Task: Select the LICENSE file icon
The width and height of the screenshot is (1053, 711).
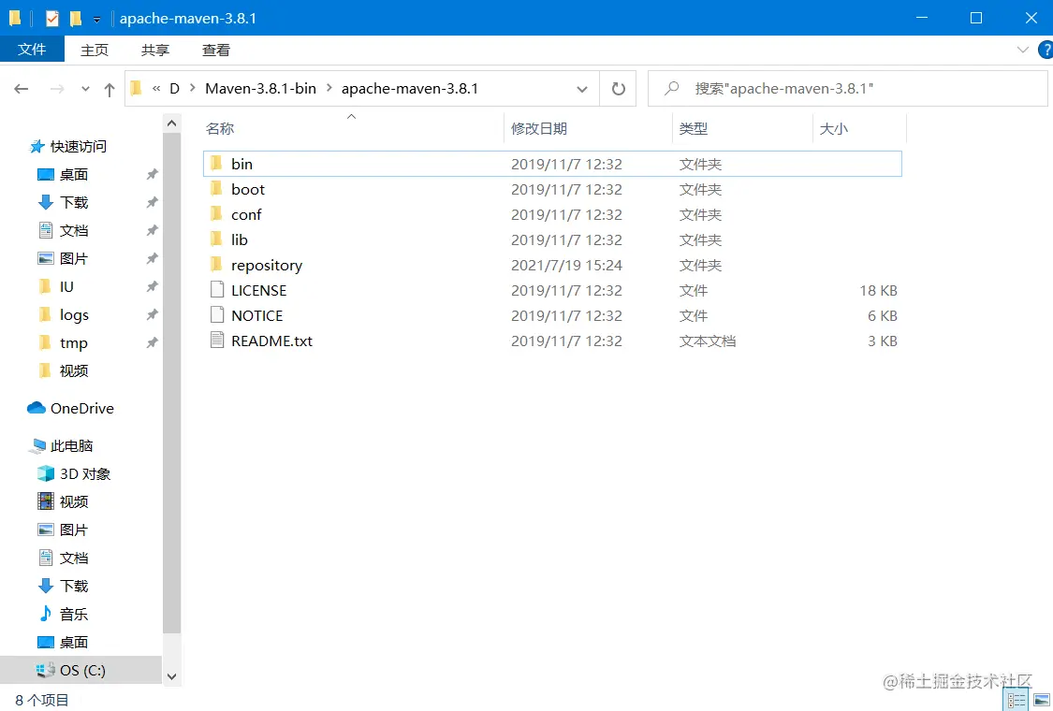Action: coord(217,290)
